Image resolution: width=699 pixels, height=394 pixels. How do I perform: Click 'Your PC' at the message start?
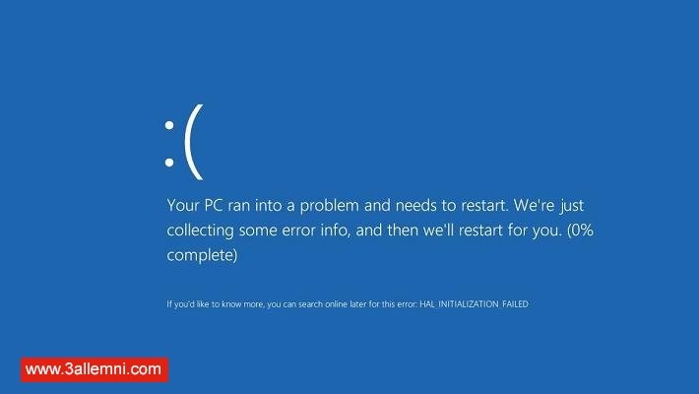coord(195,205)
